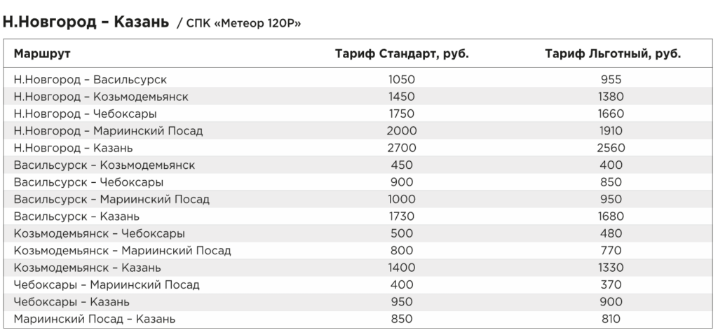The width and height of the screenshot is (718, 330).
Task: Select the Козьмодемьянск – Казань route
Action: point(88,268)
